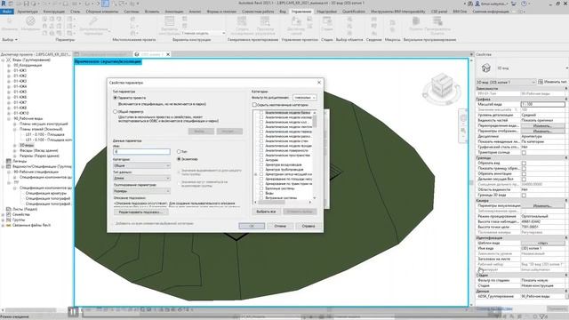Click category list vertical scrollbar thumb
569x320 pixels.
315,121
